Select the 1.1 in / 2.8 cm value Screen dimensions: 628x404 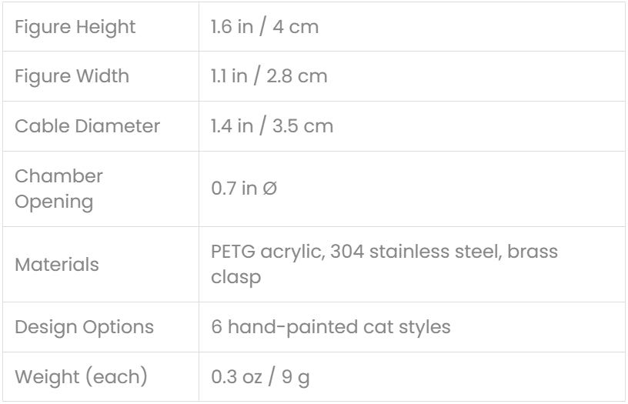[x=269, y=76]
